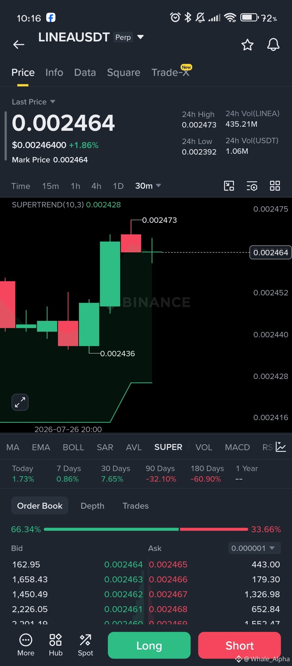This screenshot has height=666, width=292.
Task: Tap the battery indicator icon
Action: point(250,18)
